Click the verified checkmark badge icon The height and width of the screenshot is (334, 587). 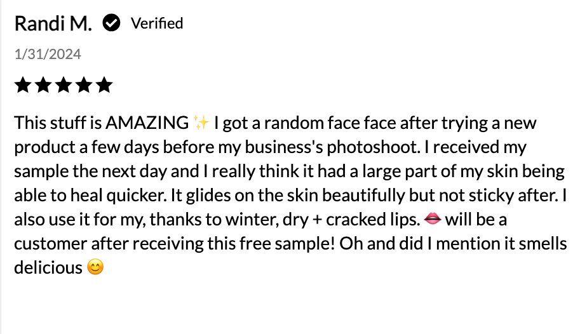pos(112,24)
